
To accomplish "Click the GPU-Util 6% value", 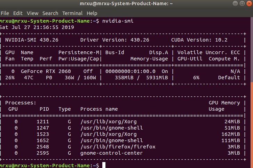I will [x=196, y=78].
